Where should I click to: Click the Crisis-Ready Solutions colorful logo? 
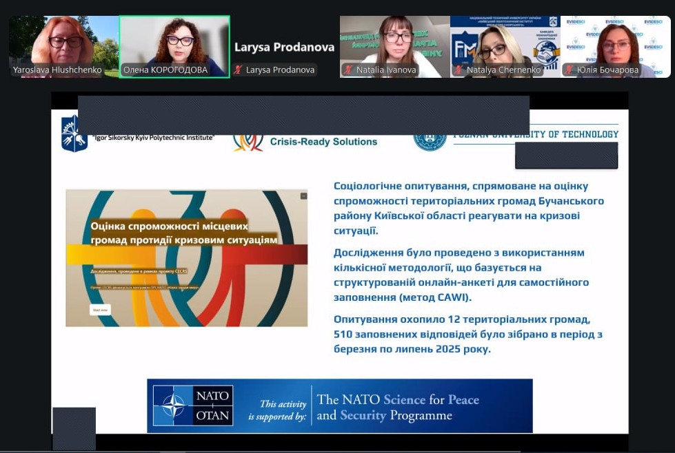tap(248, 141)
